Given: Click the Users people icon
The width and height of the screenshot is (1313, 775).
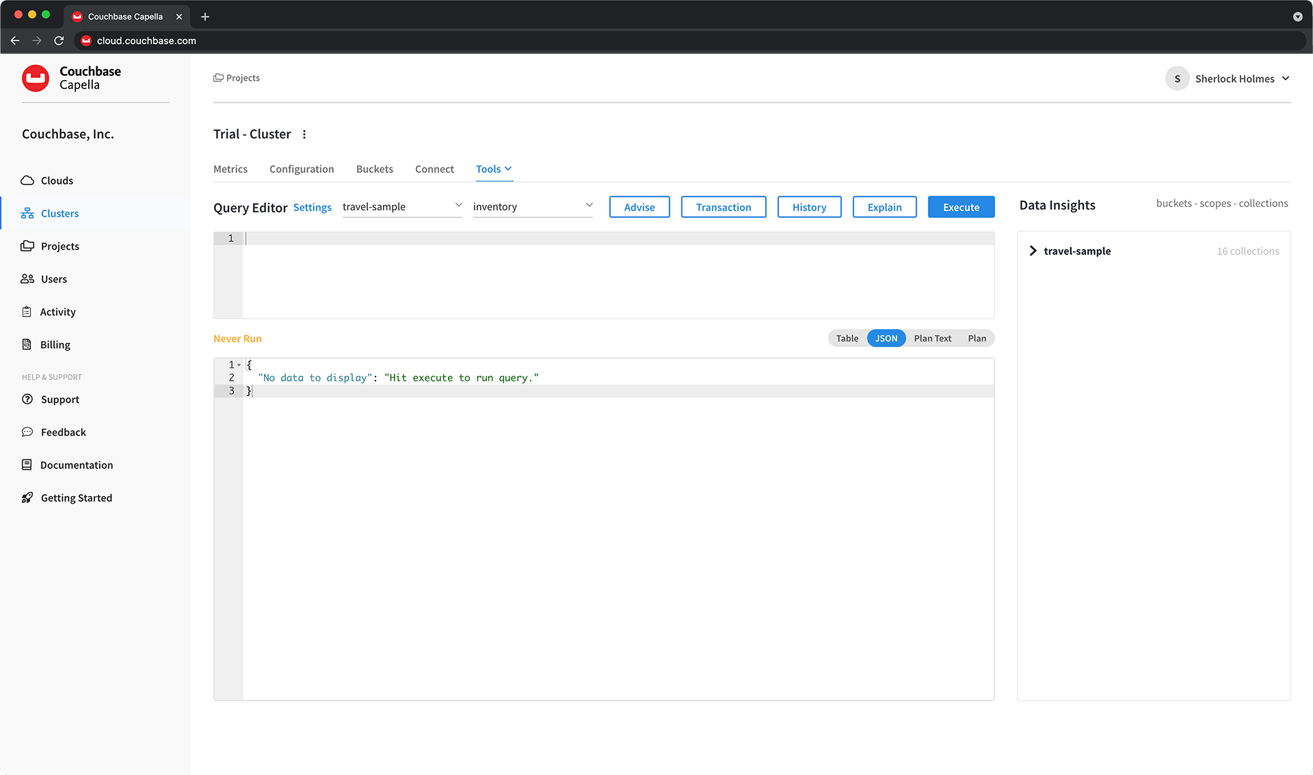Looking at the screenshot, I should [27, 278].
